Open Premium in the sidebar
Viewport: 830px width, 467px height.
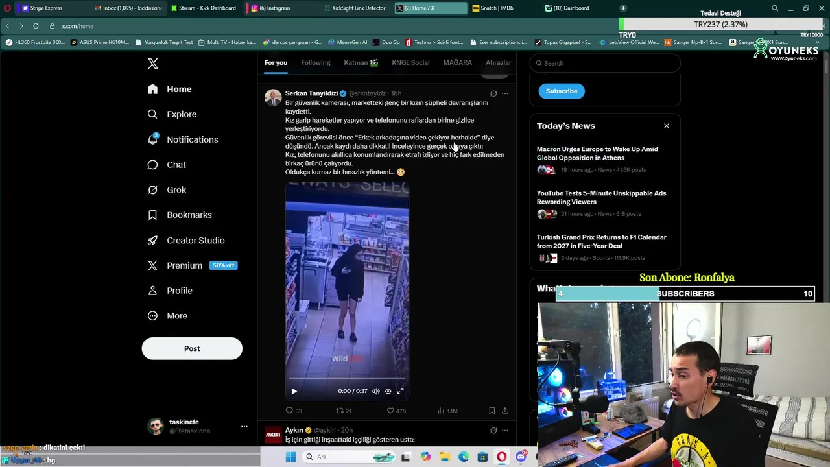tap(192, 265)
